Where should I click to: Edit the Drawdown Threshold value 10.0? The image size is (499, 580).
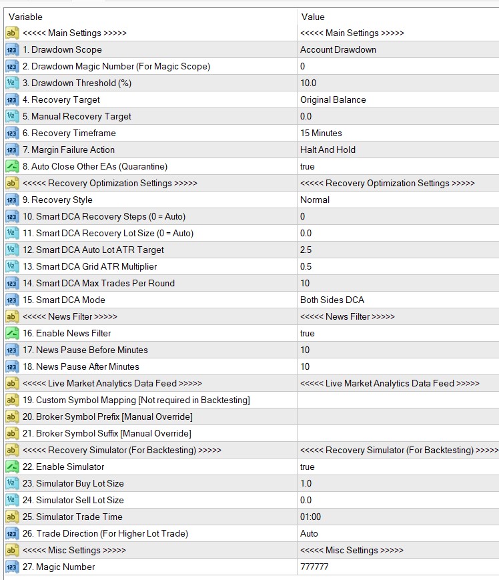click(308, 83)
